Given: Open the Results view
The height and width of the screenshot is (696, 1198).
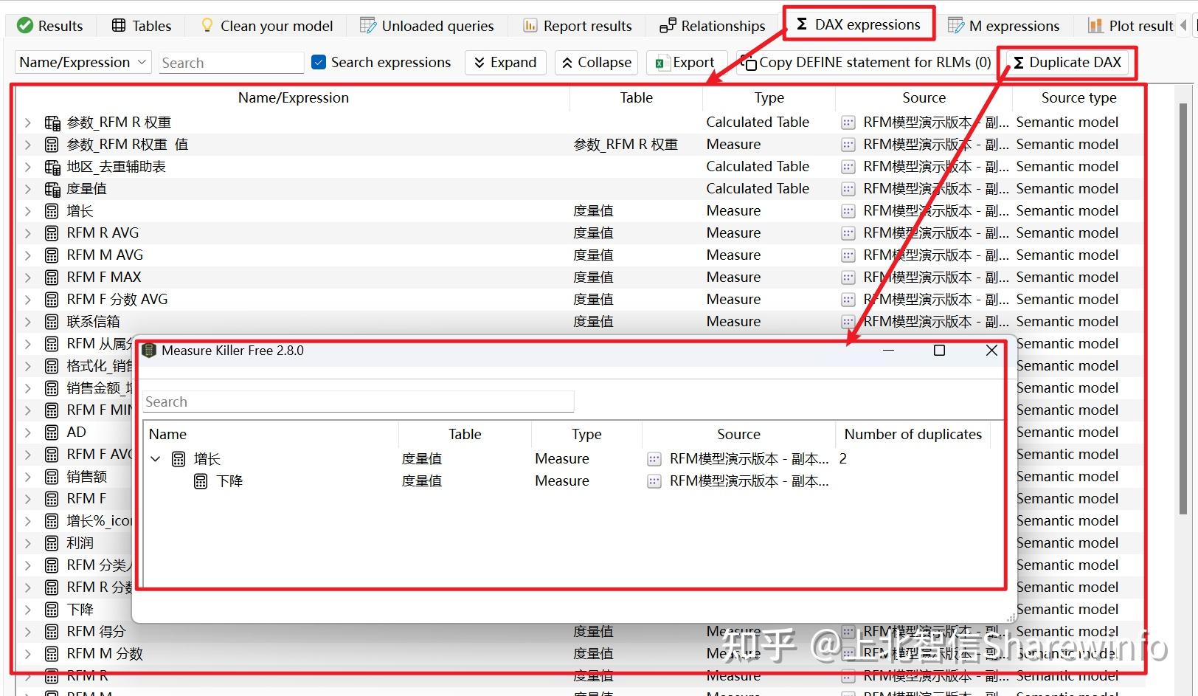Looking at the screenshot, I should click(50, 25).
